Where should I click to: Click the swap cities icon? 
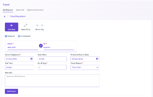coord(41,46)
